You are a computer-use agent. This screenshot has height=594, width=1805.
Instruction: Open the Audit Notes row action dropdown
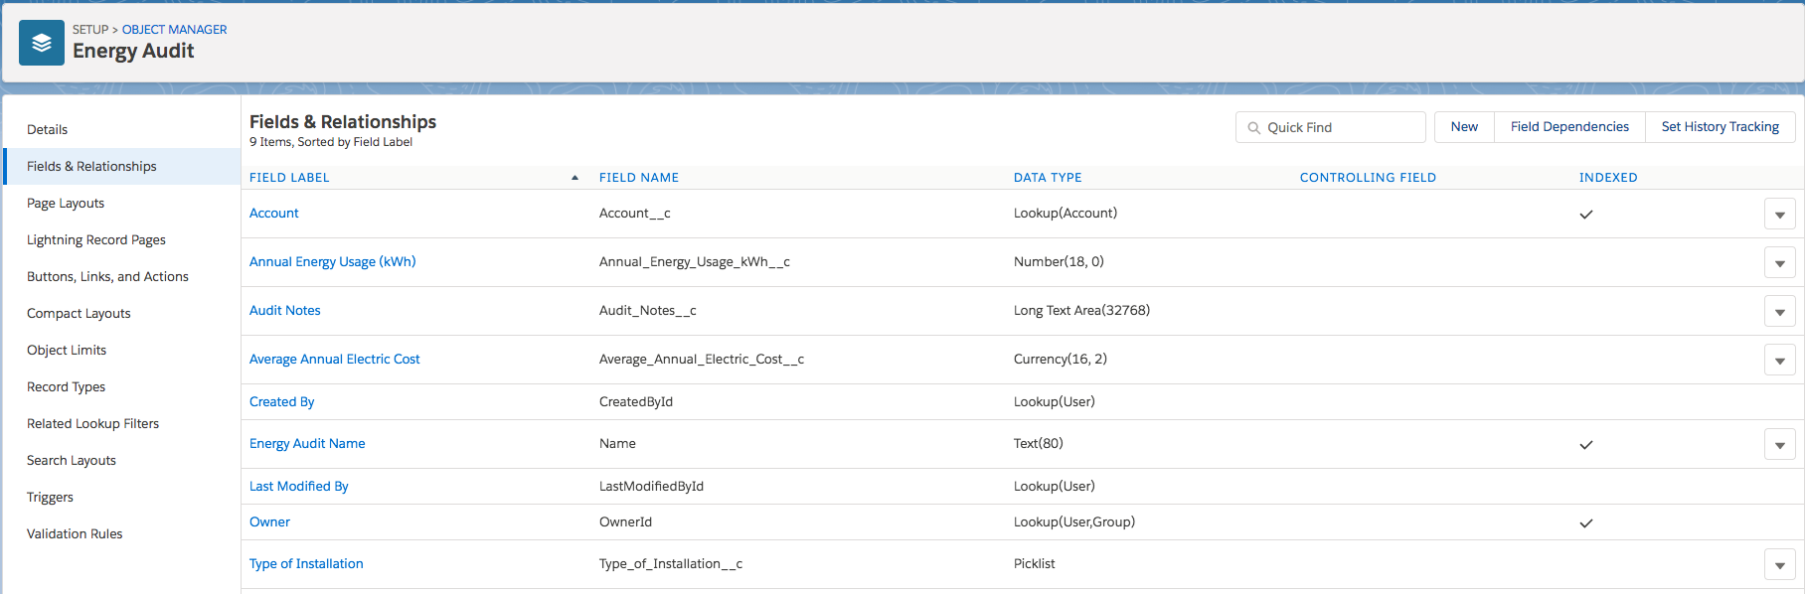click(x=1779, y=311)
